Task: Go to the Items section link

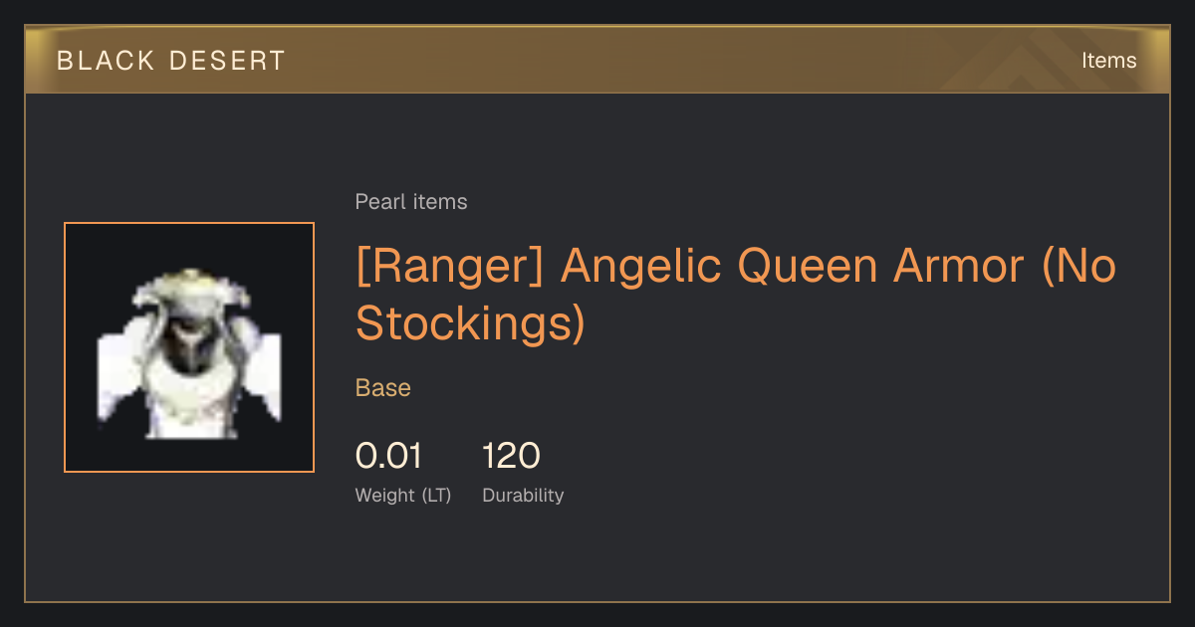Action: tap(1108, 61)
